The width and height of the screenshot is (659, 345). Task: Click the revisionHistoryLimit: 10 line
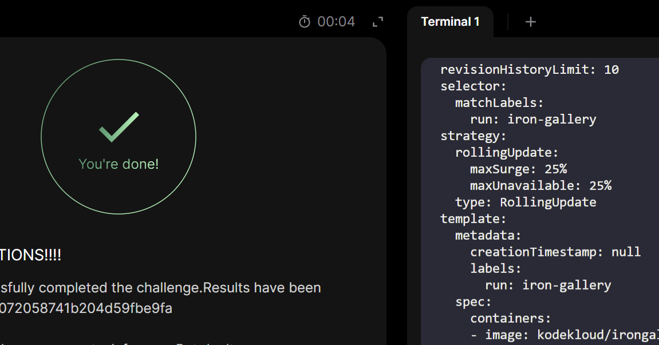click(x=530, y=70)
